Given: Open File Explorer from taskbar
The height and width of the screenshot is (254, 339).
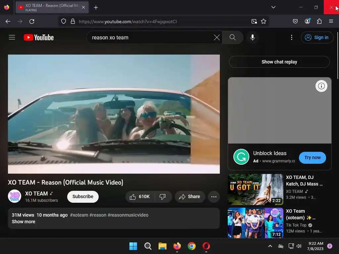Looking at the screenshot, I should coord(162,246).
